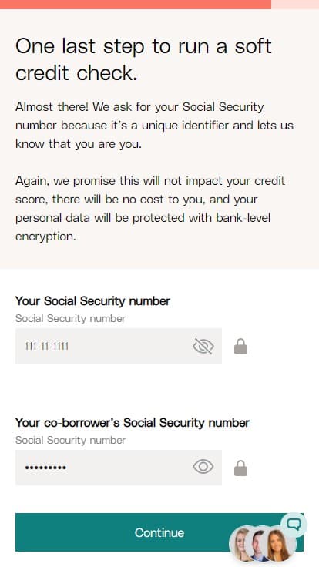Select the brown-haired woman support avatar
Viewport: 319px width, 567px height.
point(280,545)
